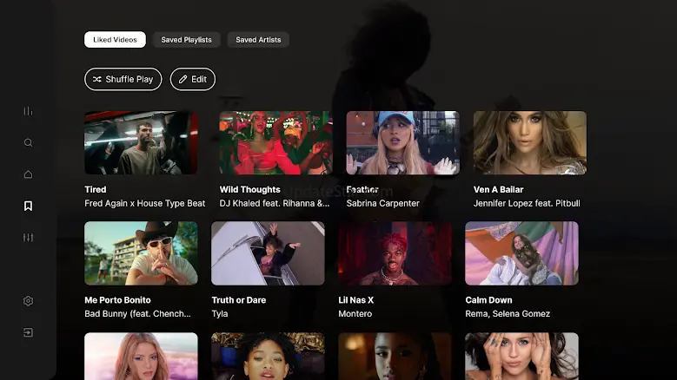Play the Feather video thumbnail
The width and height of the screenshot is (677, 380).
click(403, 142)
